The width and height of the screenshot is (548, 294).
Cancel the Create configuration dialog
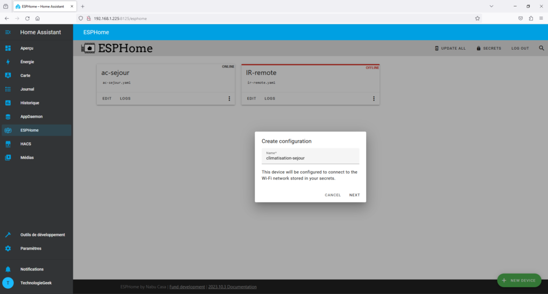tap(332, 195)
